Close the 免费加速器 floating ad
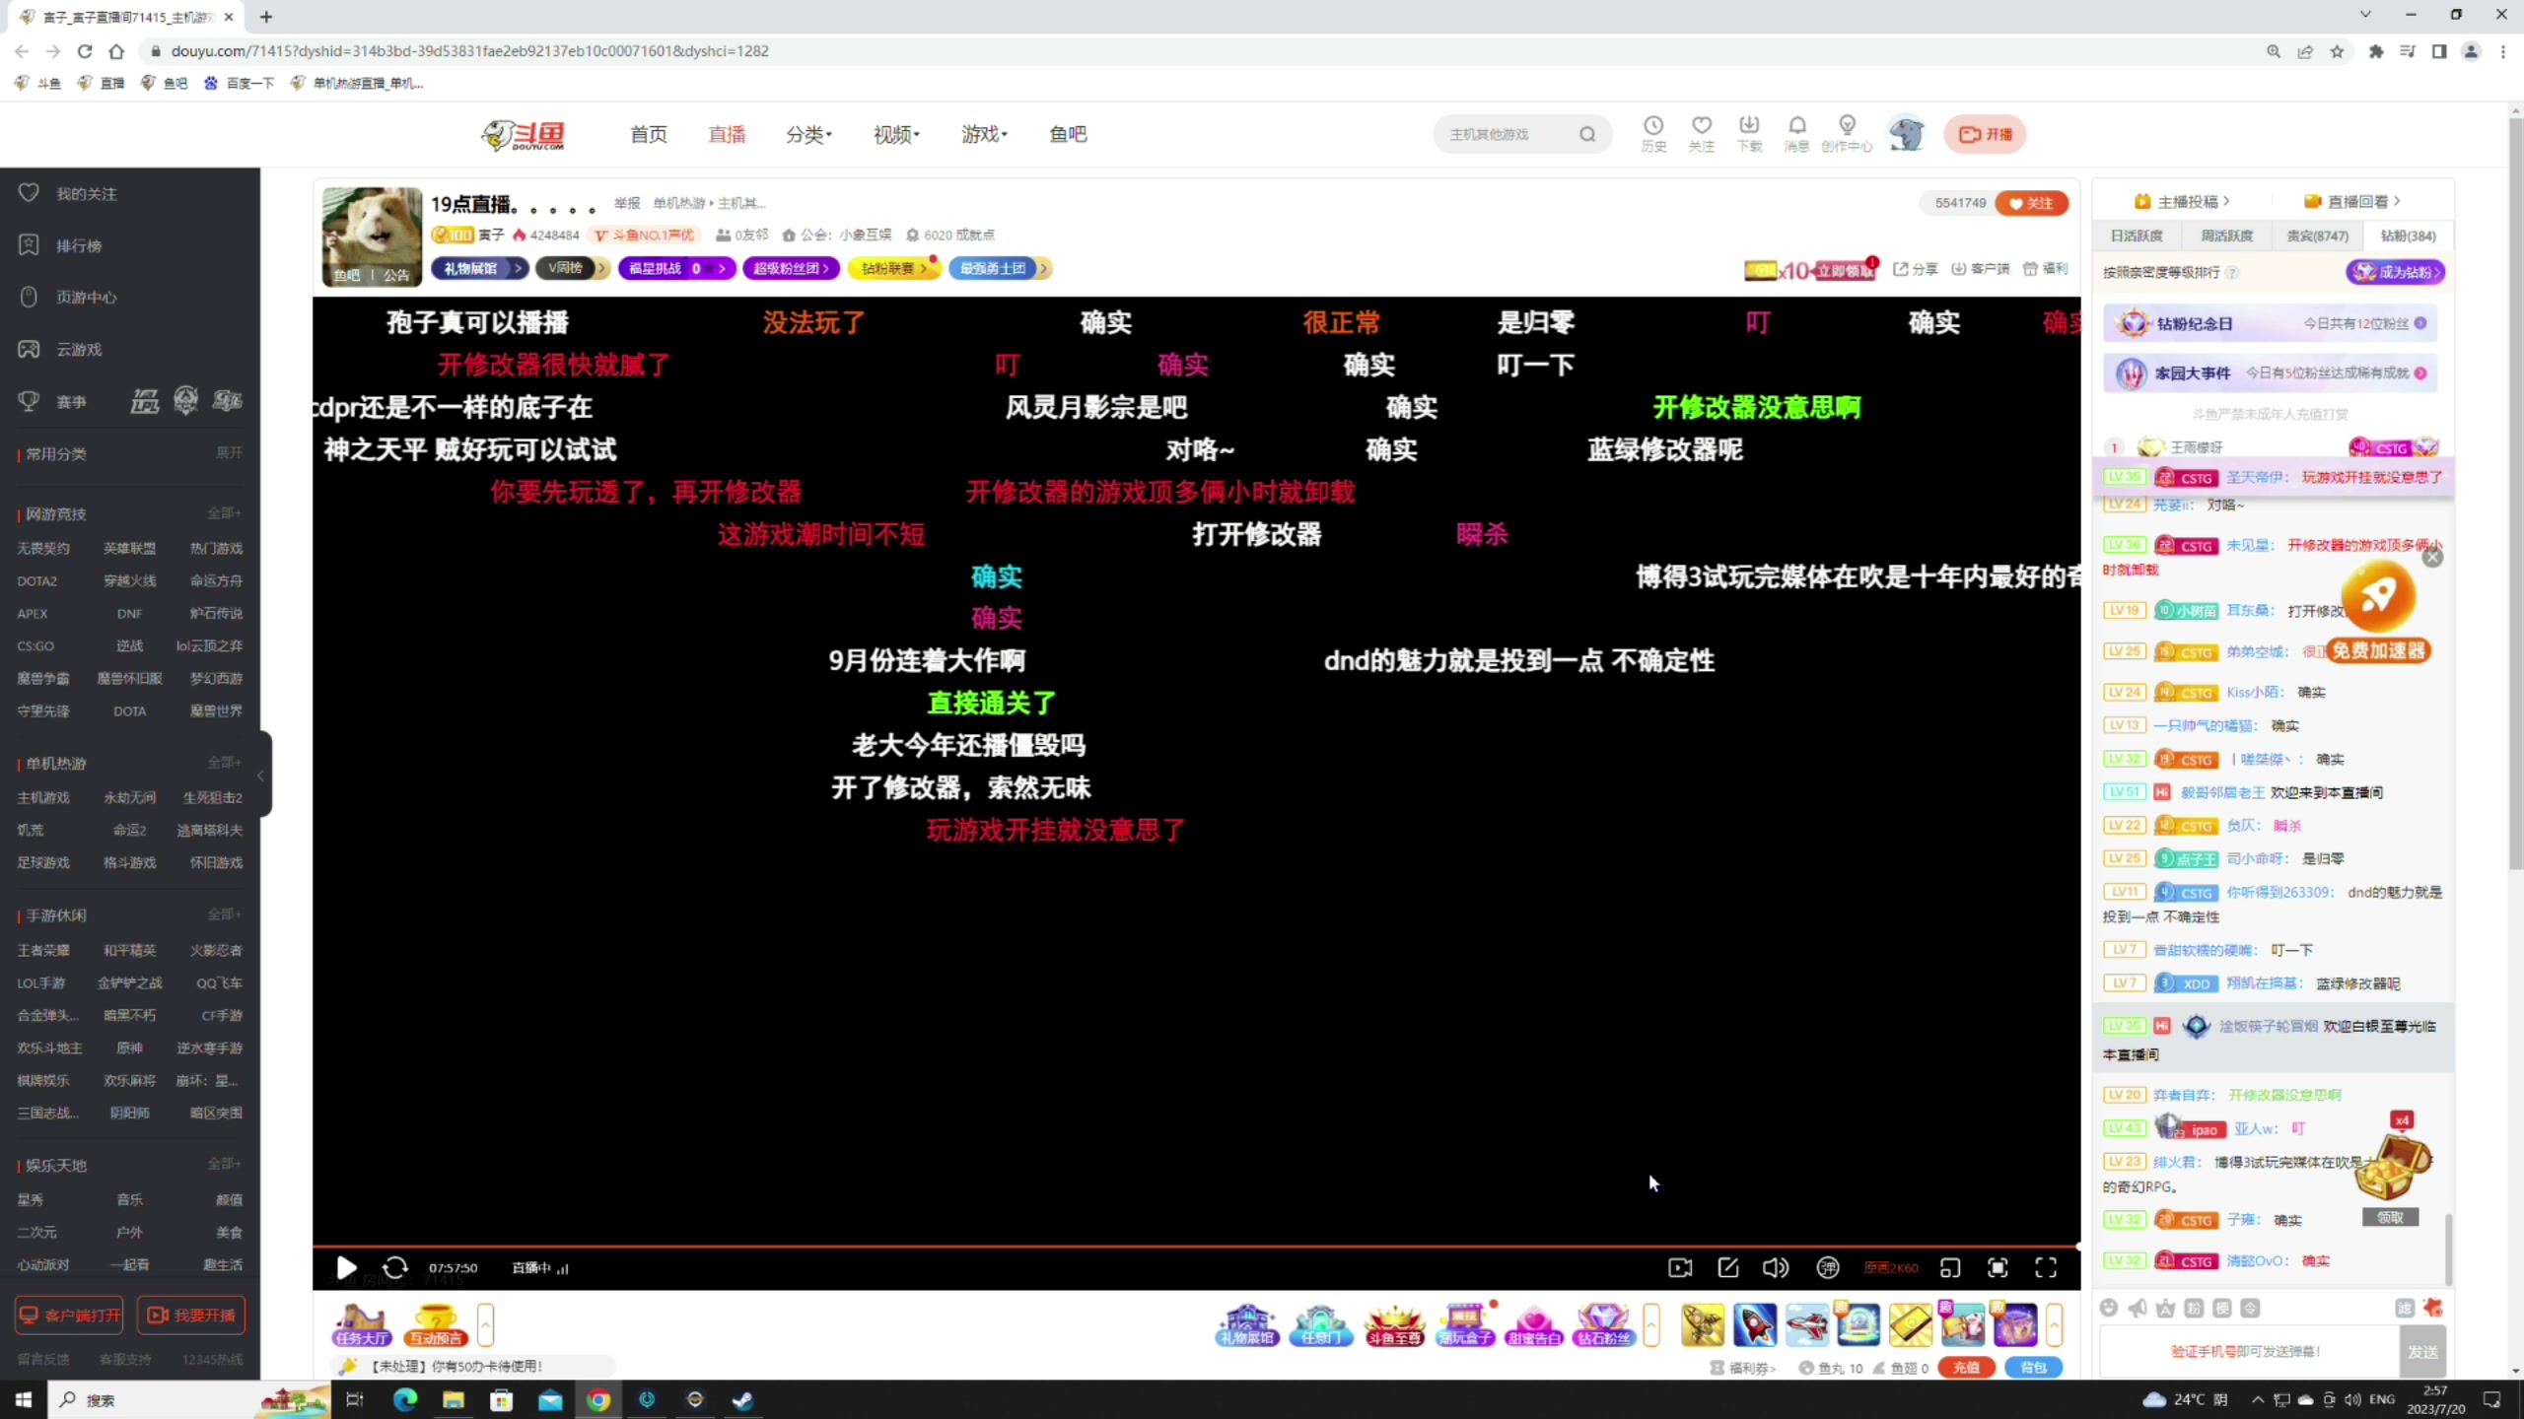The height and width of the screenshot is (1419, 2524). [2432, 557]
